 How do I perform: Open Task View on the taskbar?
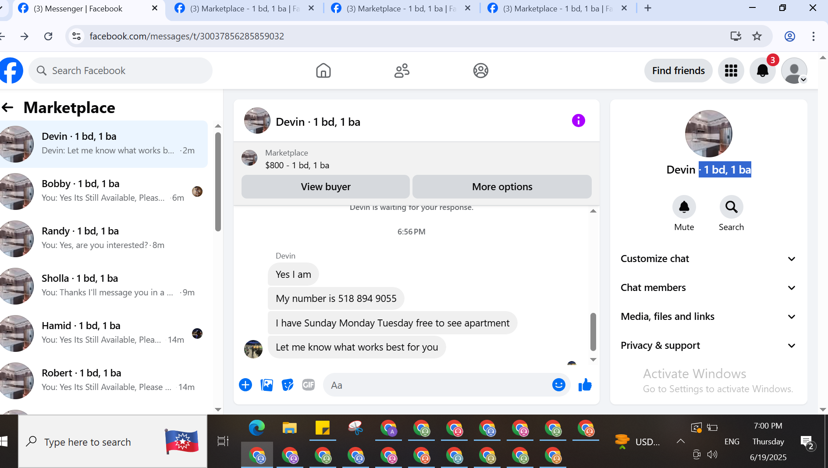tap(223, 441)
